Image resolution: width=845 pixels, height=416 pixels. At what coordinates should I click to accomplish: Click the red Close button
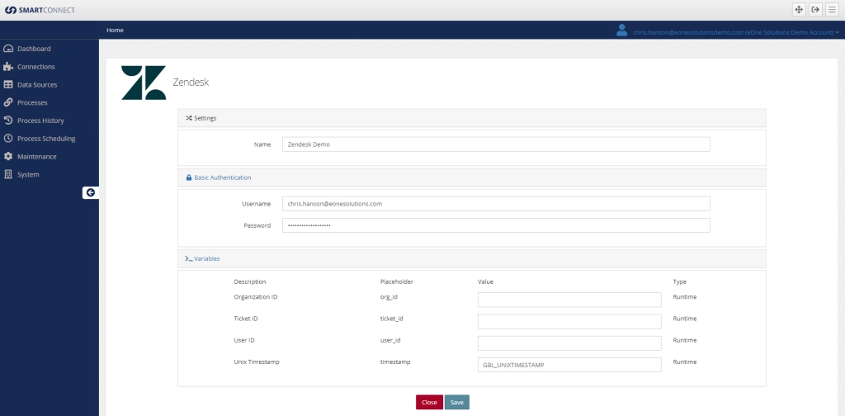tap(429, 402)
